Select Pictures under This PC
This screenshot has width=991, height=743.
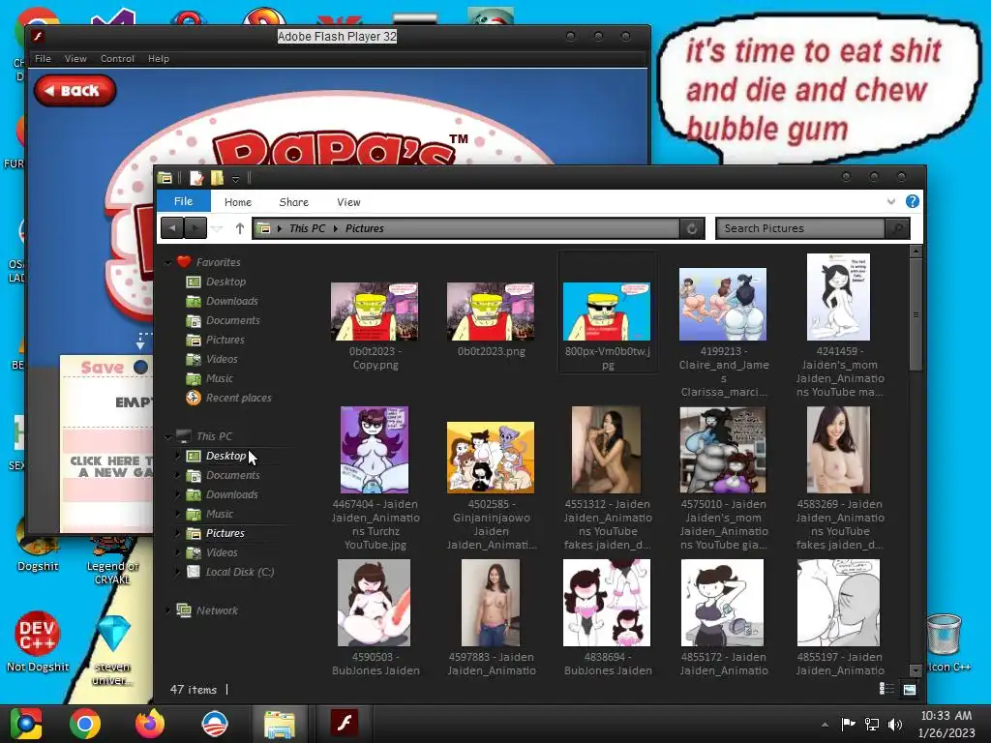click(225, 533)
